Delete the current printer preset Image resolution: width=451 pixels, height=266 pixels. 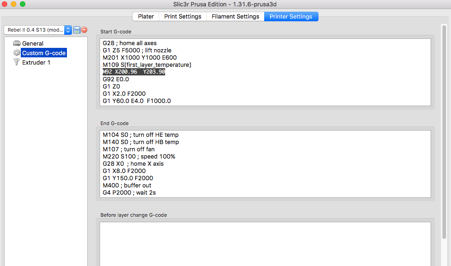pos(84,30)
